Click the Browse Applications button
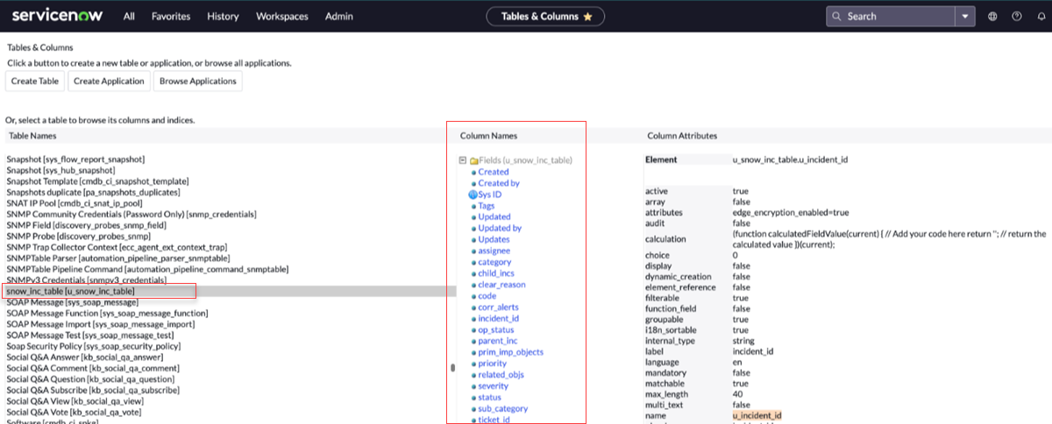Screen dimensions: 1052x424 point(197,81)
